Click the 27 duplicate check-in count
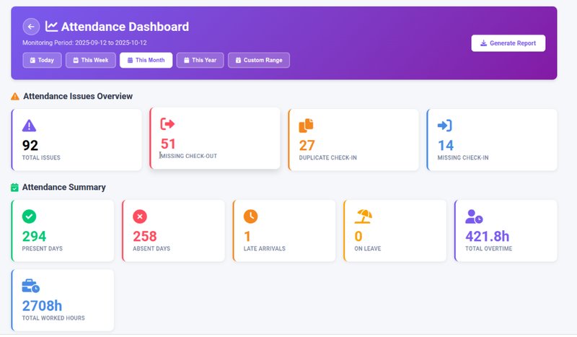 [x=307, y=146]
